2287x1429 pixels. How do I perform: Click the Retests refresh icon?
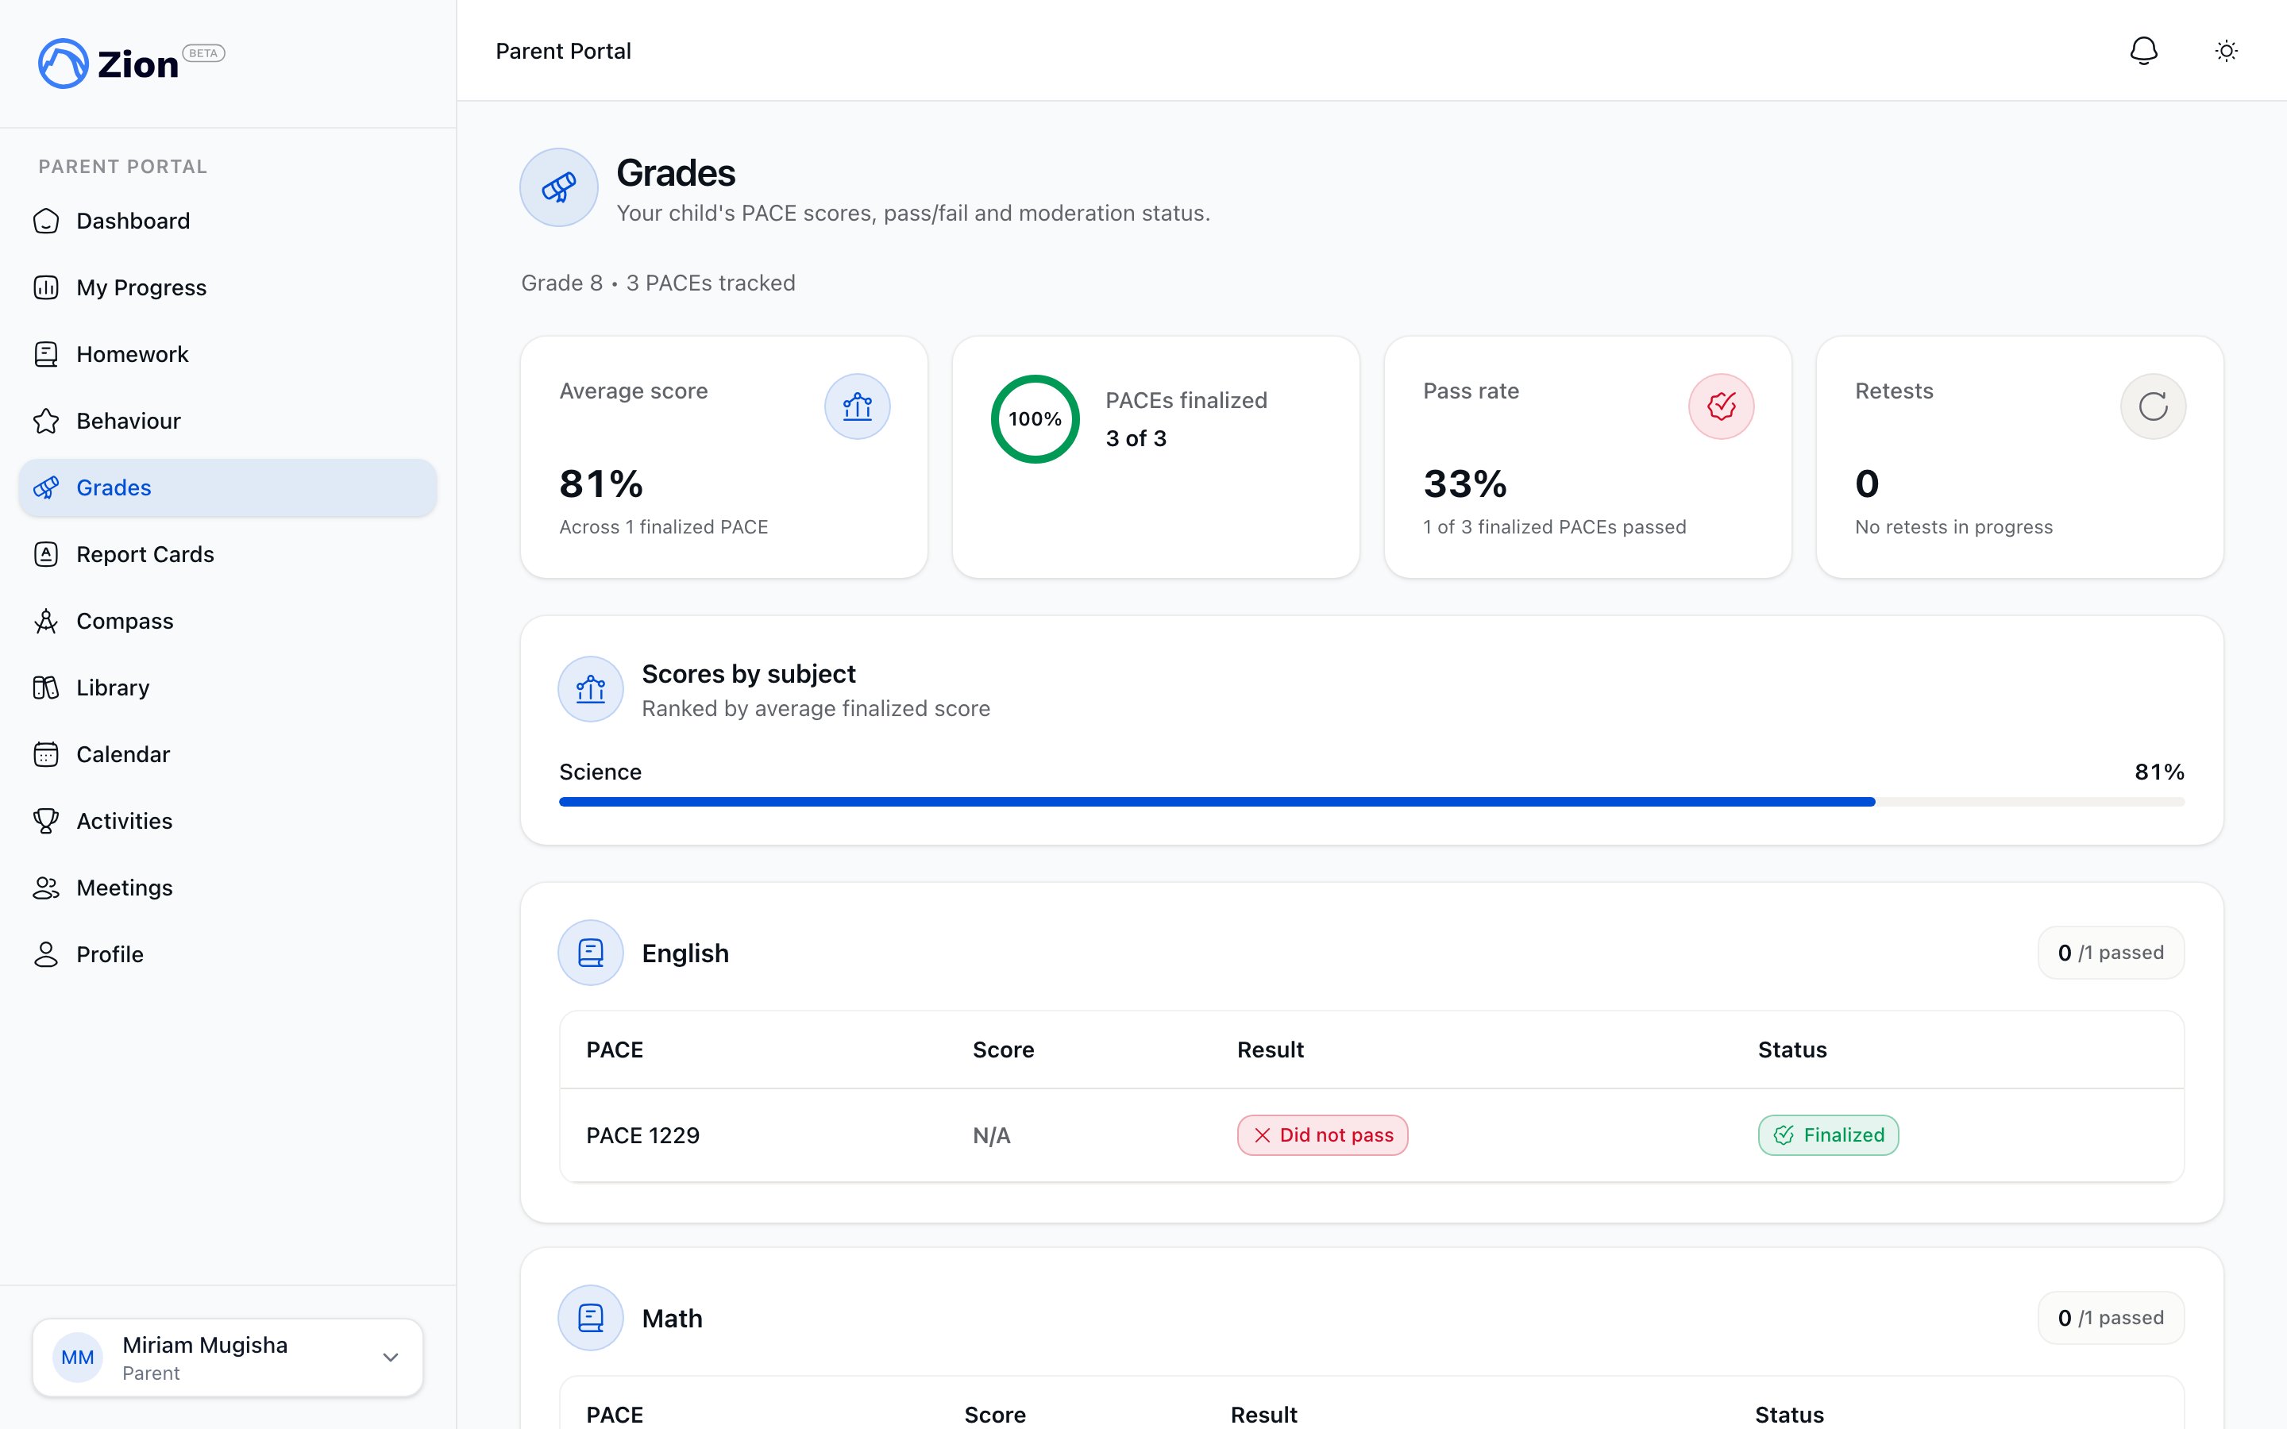click(x=2153, y=406)
